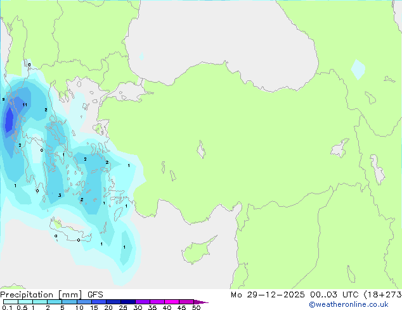Click the 2–5 mm legend swatch
The image size is (402, 310).
pos(55,302)
